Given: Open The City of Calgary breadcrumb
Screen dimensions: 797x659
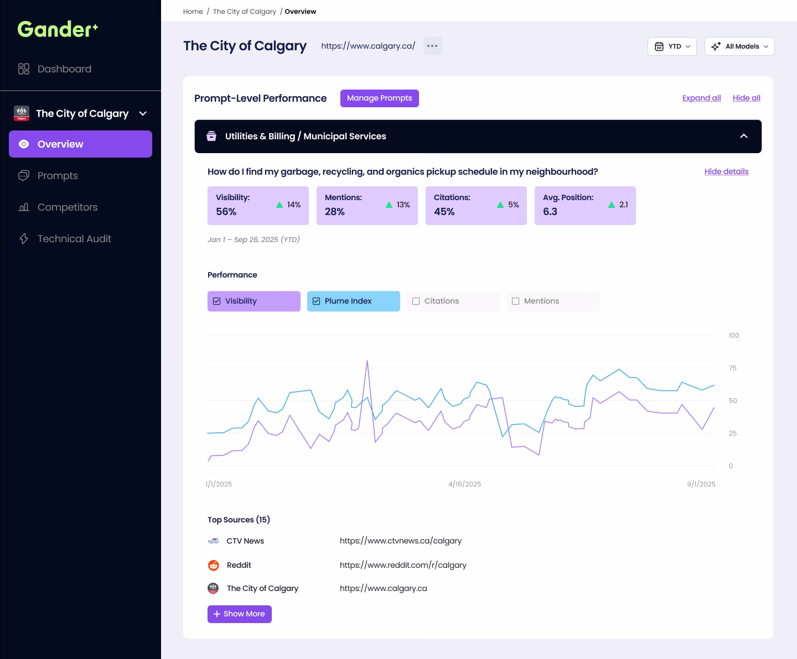Looking at the screenshot, I should point(245,11).
